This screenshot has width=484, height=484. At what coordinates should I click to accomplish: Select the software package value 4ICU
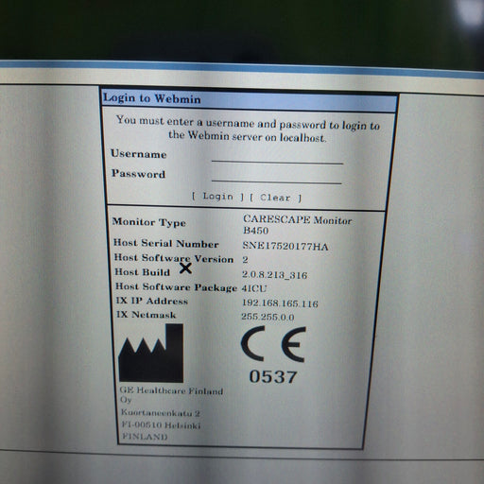[x=254, y=288]
